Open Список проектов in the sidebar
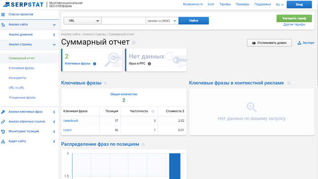This screenshot has width=318, height=179. (21, 14)
